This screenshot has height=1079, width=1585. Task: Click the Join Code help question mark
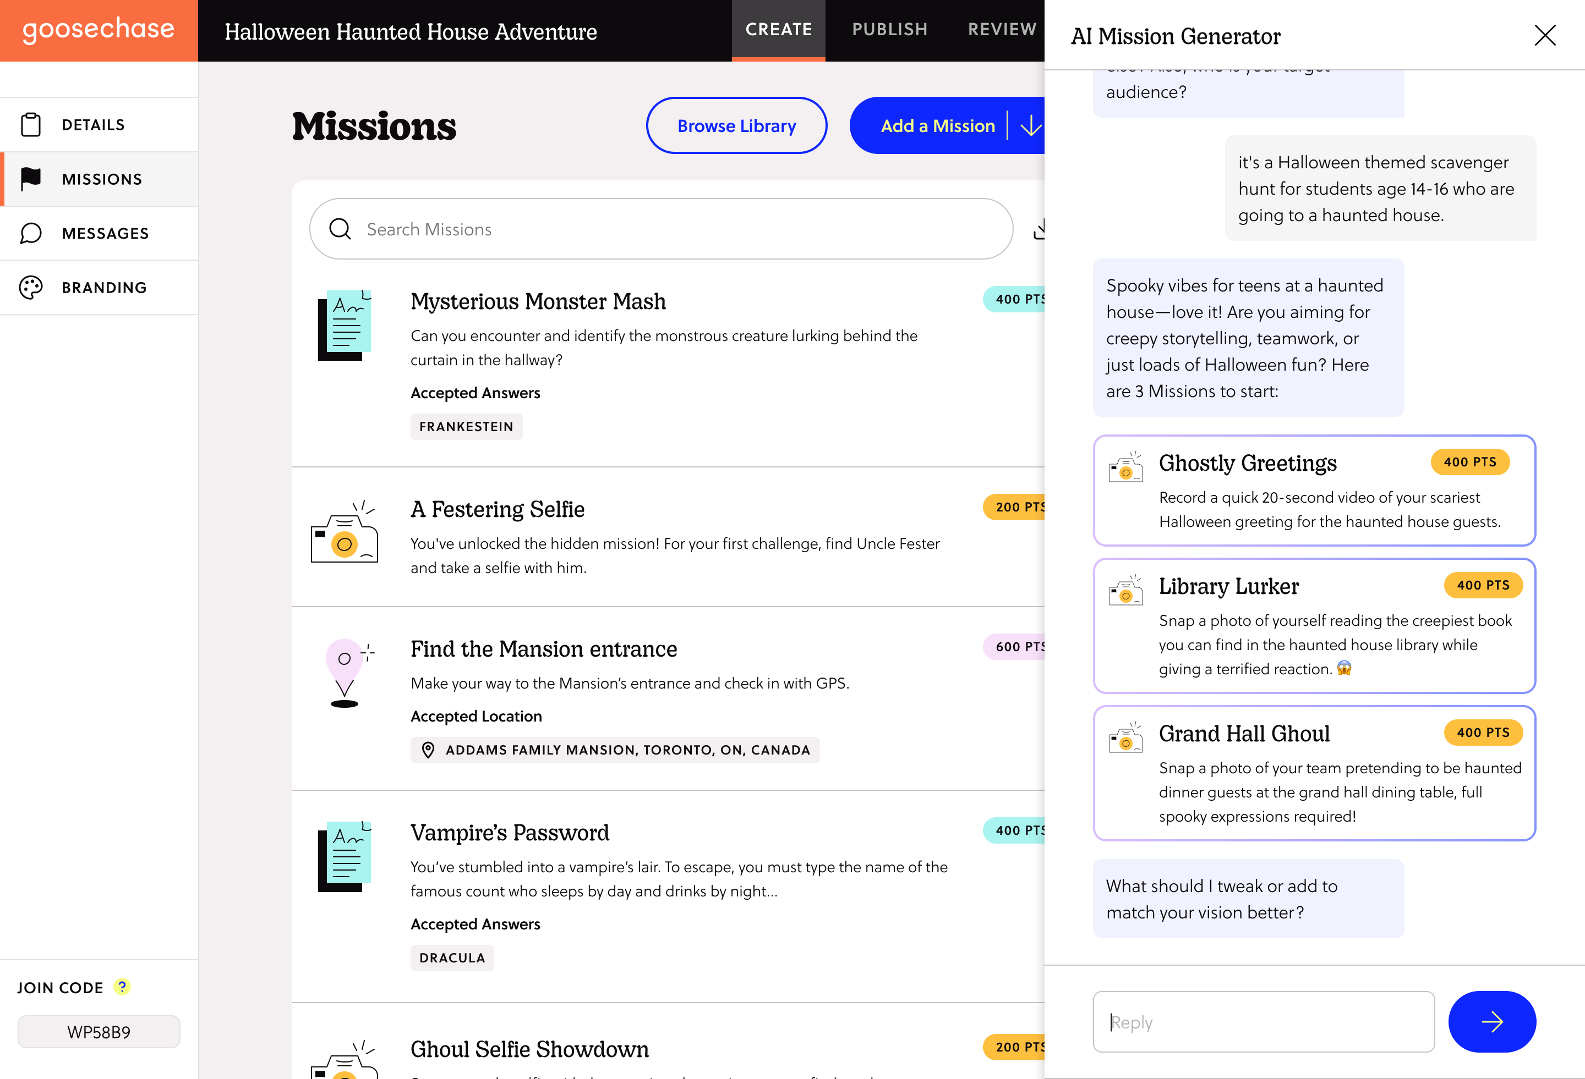coord(122,986)
